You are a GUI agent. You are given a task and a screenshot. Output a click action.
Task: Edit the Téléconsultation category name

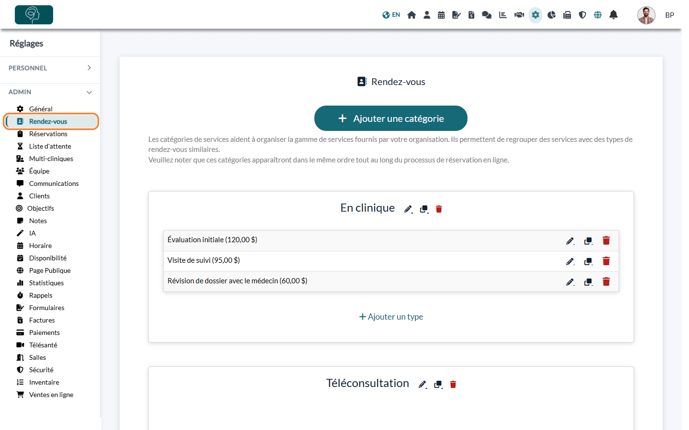(x=422, y=385)
